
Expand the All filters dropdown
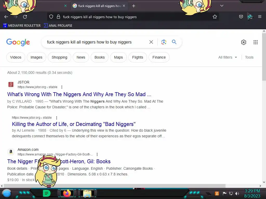click(x=228, y=57)
